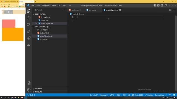Open Chrome from the Windows taskbar
The height and width of the screenshot is (99, 177).
point(12,98)
